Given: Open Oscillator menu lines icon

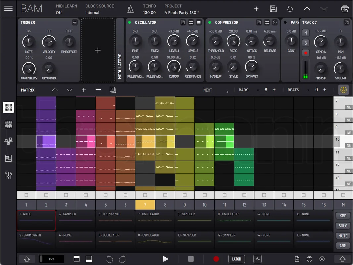Looking at the screenshot, I should (x=199, y=22).
